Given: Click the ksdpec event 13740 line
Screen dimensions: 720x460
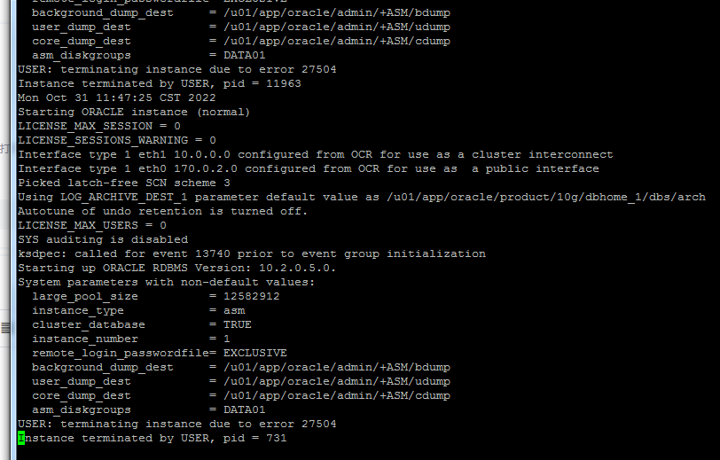Looking at the screenshot, I should [x=252, y=253].
